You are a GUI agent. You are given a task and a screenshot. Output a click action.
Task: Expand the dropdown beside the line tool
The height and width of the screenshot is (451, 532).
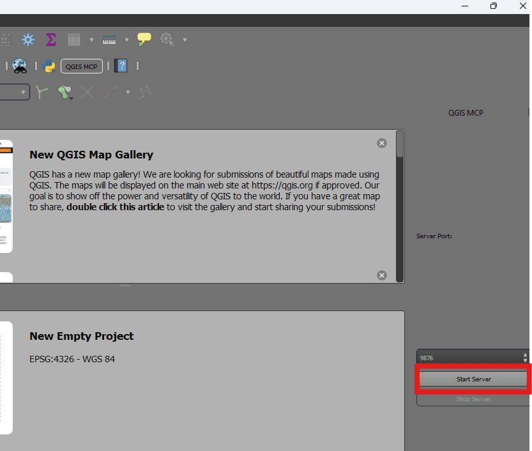pos(128,92)
